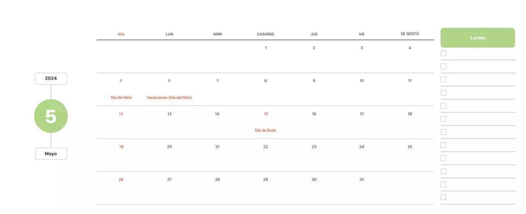Click Sunday date 26

pyautogui.click(x=121, y=180)
